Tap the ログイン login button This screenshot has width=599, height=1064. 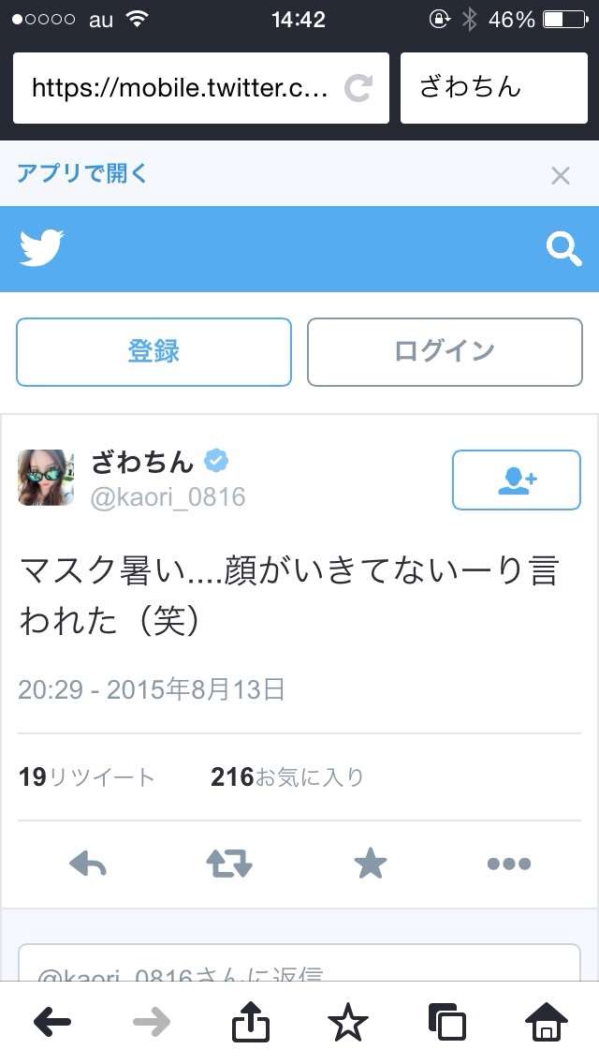click(x=445, y=352)
